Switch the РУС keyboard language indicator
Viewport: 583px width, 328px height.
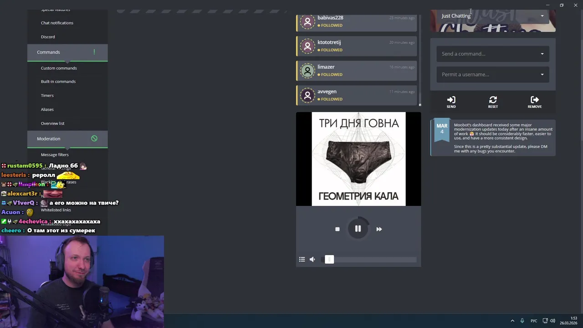(534, 321)
